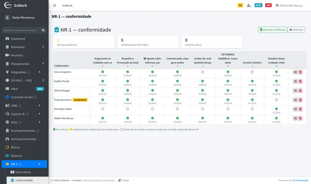Open Material in the sidebar

24,156
